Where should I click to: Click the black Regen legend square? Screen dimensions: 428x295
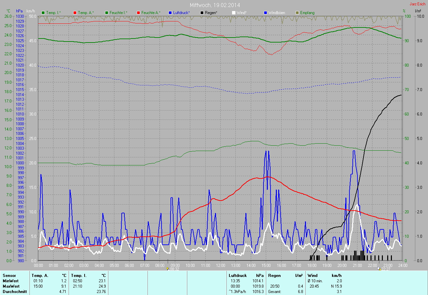(202, 13)
